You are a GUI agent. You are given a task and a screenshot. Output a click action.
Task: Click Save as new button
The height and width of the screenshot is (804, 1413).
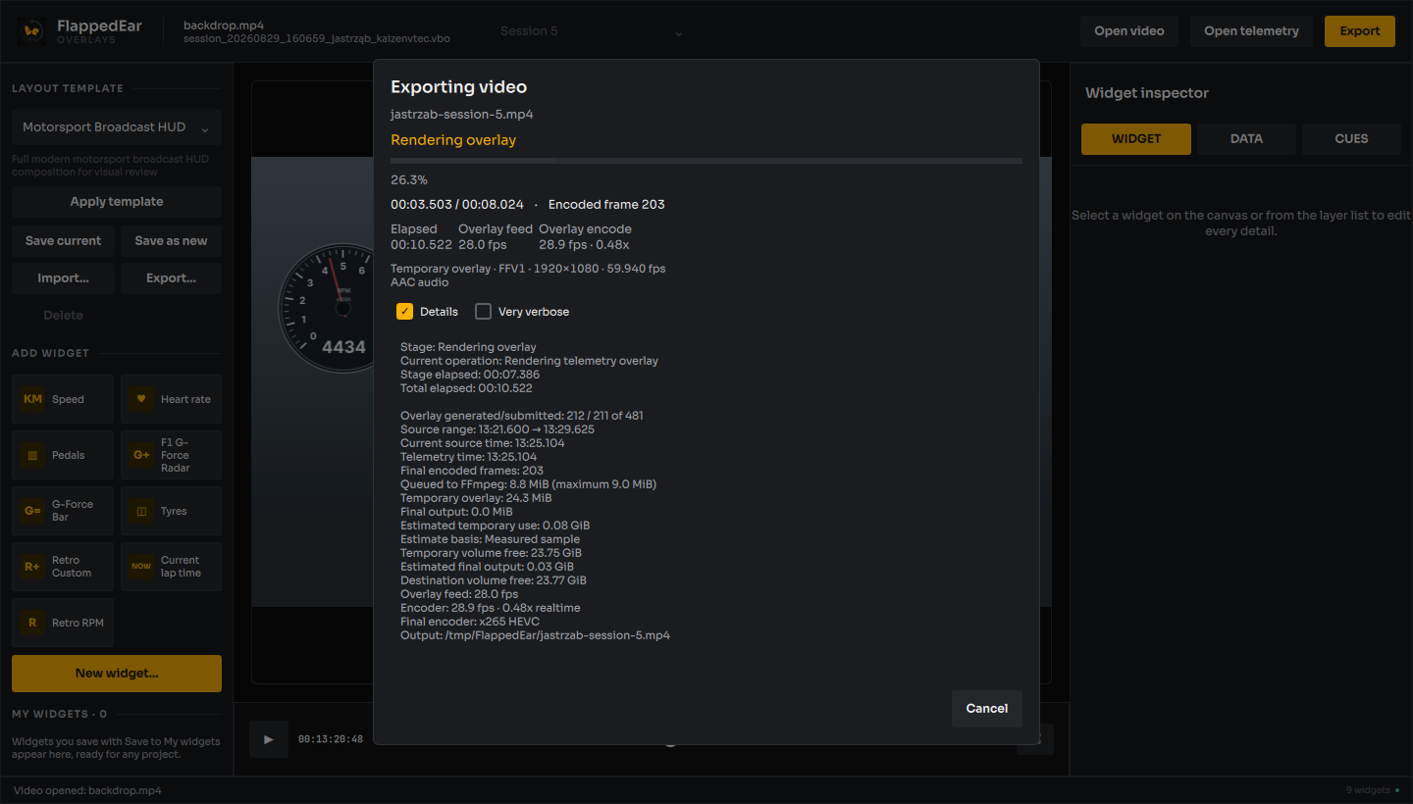[171, 241]
